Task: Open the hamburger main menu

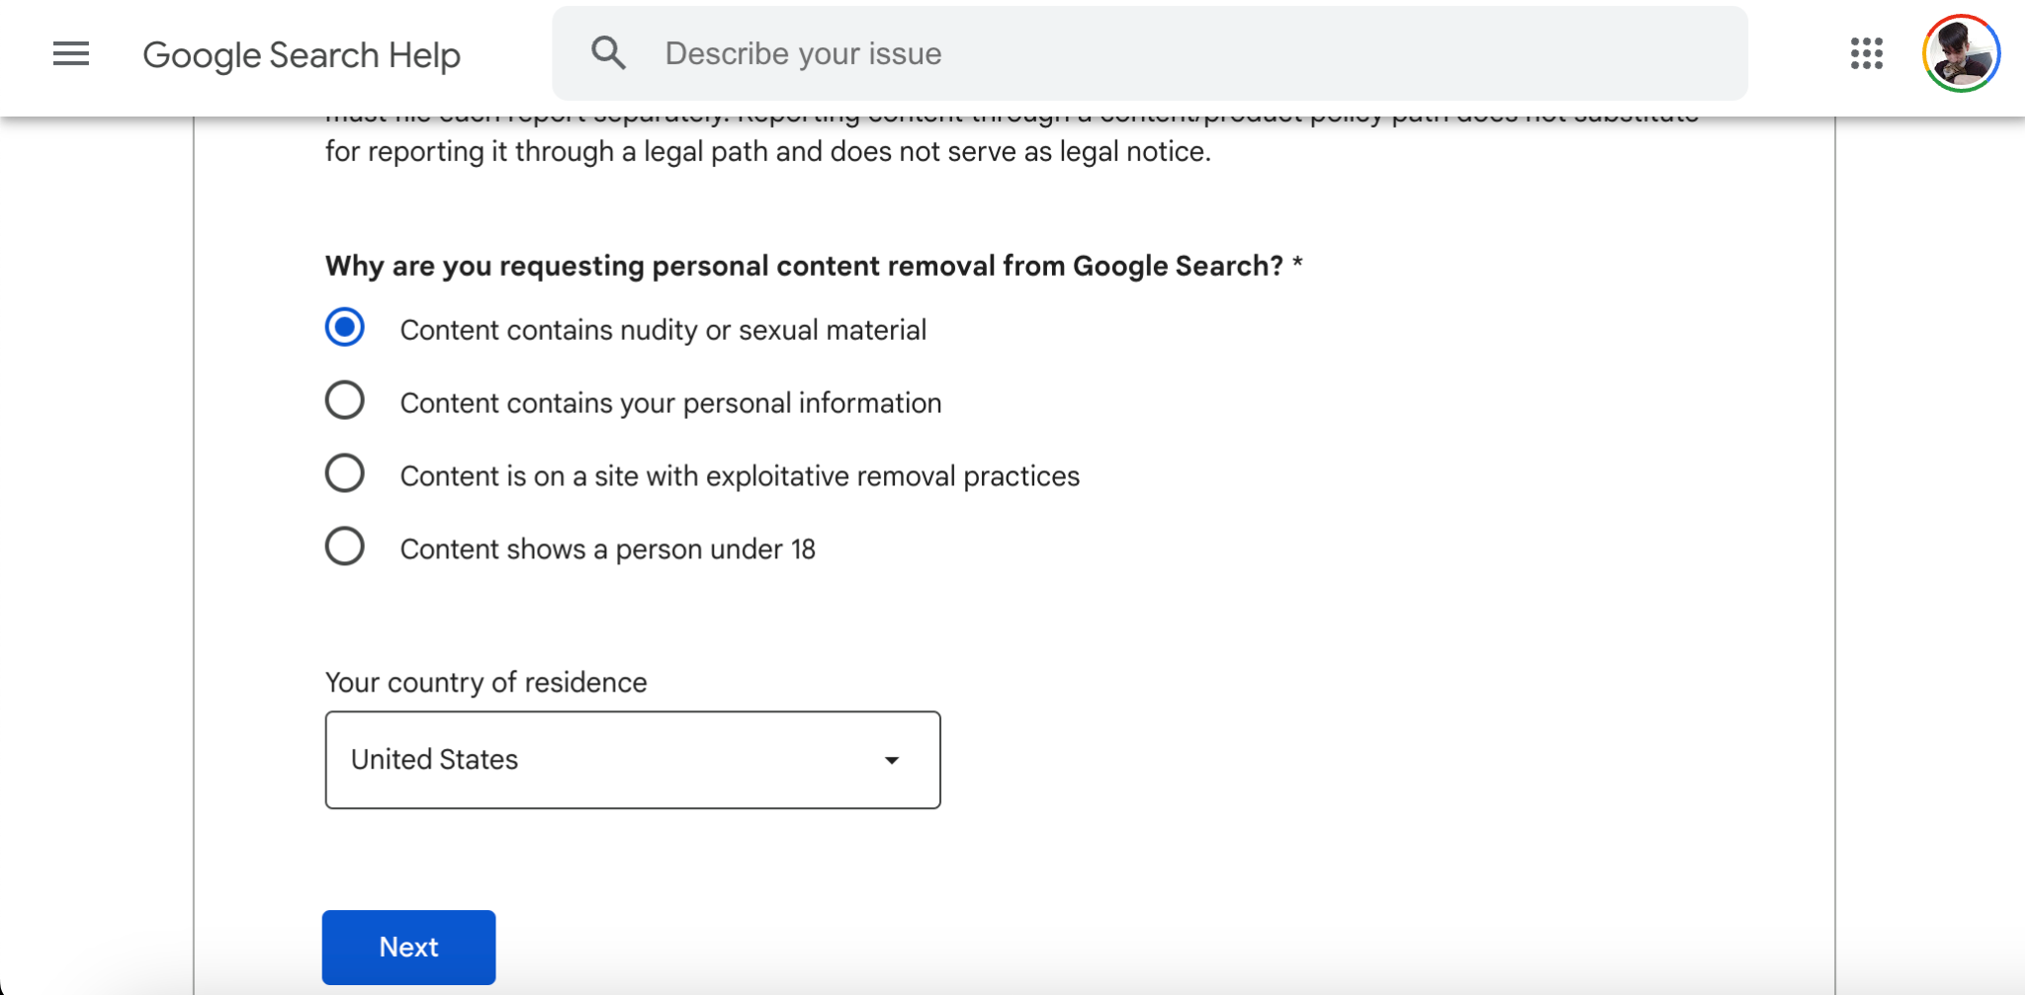Action: (71, 53)
